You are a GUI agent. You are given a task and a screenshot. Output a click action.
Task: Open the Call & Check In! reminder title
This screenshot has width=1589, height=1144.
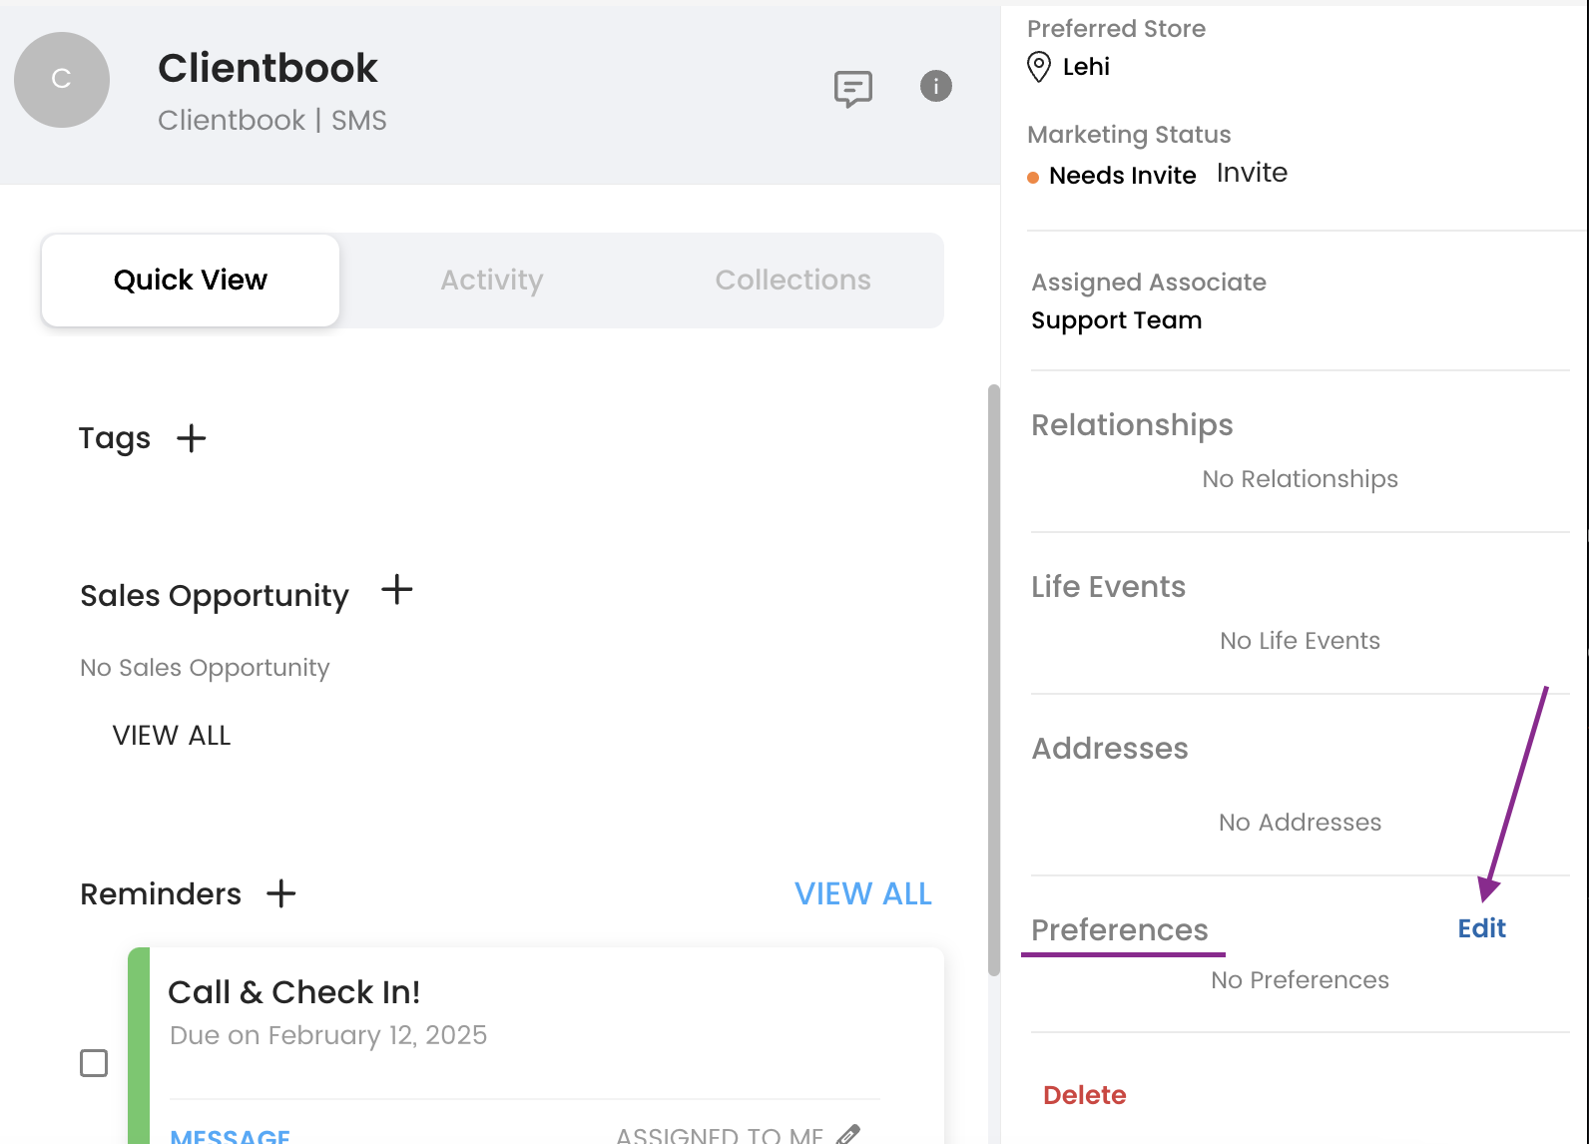tap(294, 992)
